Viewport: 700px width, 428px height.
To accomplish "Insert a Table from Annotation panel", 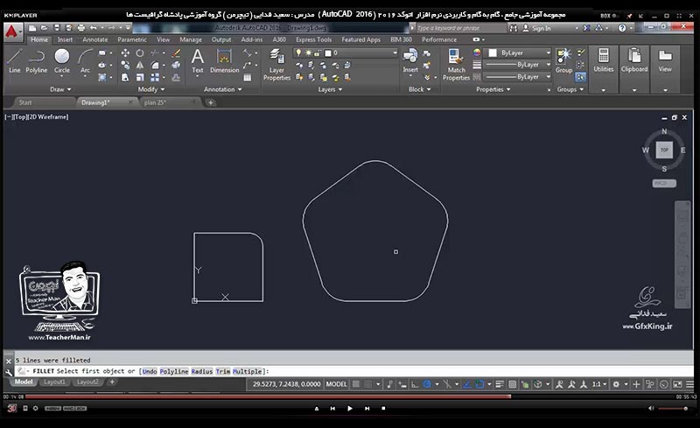I will point(247,77).
